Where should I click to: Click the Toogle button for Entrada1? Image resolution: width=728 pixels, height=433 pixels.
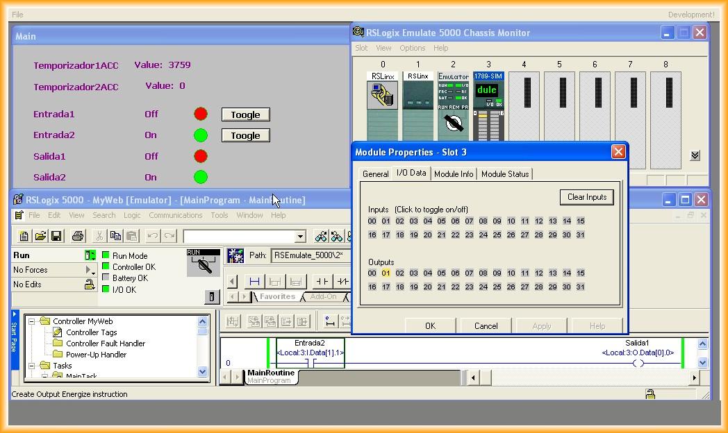[x=245, y=114]
